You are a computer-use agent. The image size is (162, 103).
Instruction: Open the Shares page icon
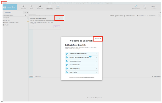(31, 6)
